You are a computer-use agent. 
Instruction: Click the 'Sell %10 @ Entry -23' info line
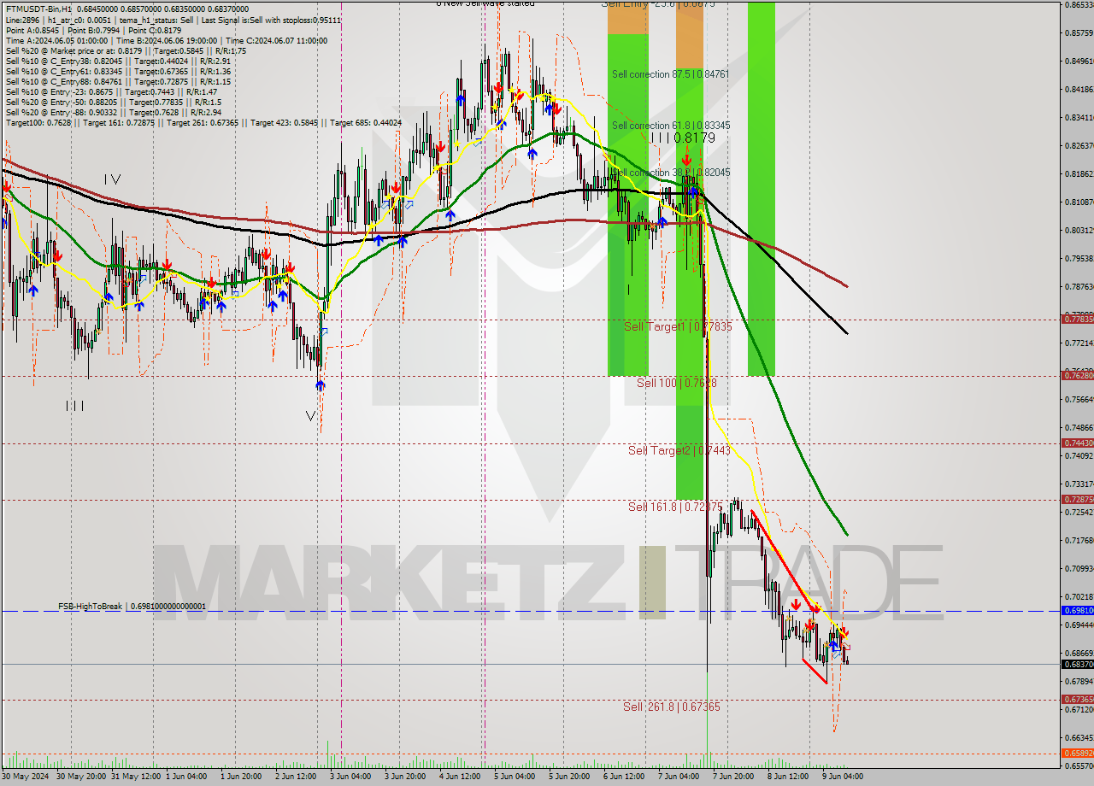click(x=112, y=91)
